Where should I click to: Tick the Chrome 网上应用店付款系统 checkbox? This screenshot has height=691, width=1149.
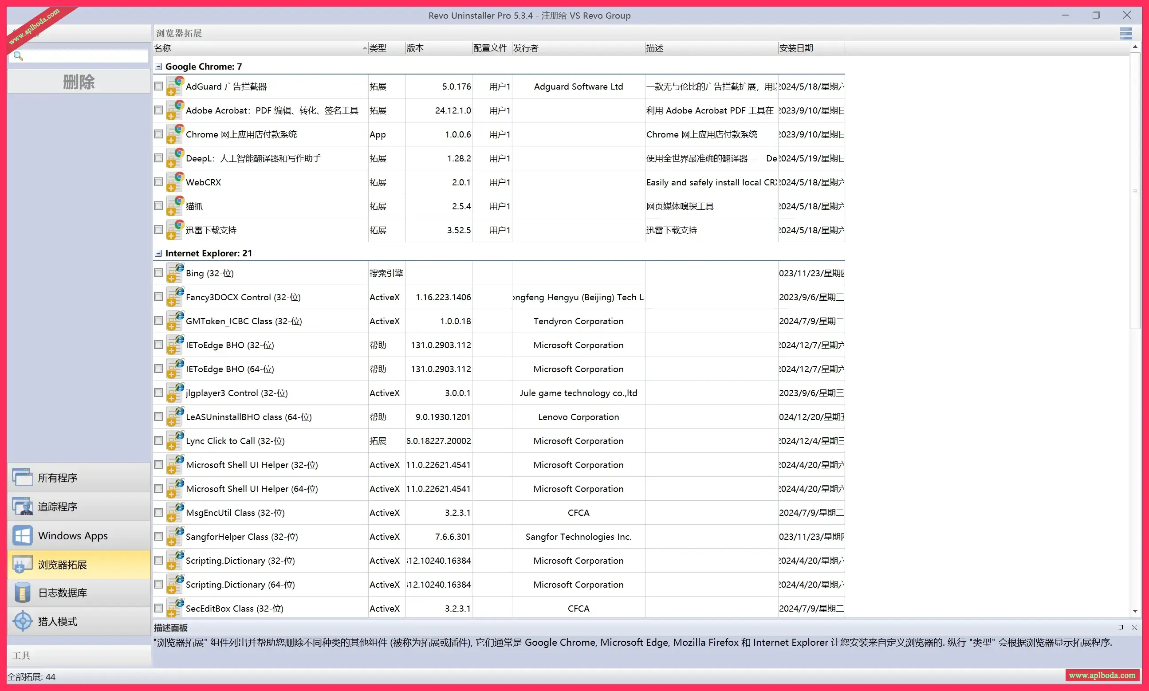[x=158, y=134]
